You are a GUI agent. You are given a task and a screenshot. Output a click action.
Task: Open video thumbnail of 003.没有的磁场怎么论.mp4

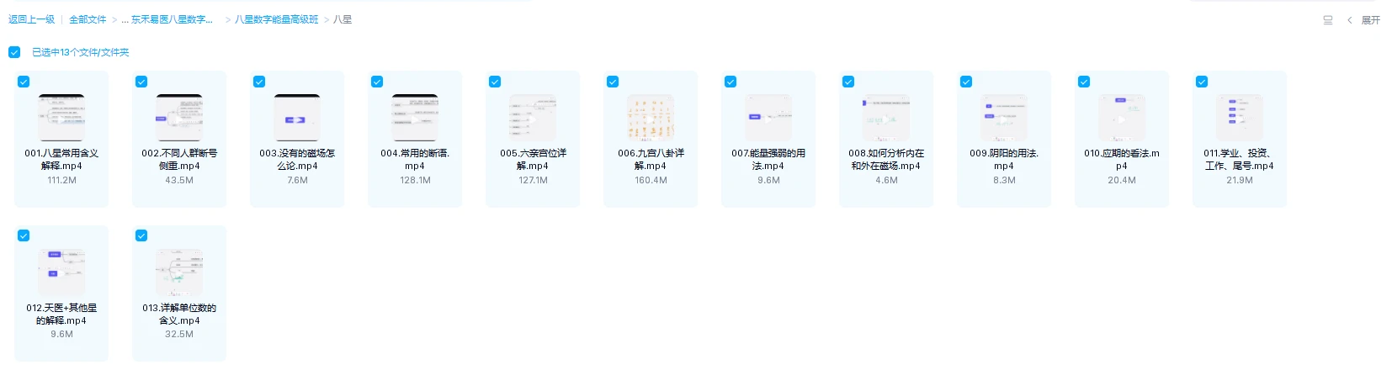coord(297,118)
